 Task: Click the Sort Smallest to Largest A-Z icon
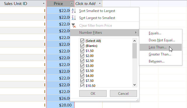click(74, 11)
